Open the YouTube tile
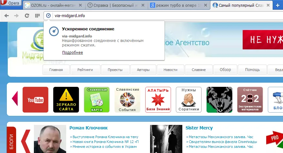Viewport: 283px width, 153px height. (35, 100)
